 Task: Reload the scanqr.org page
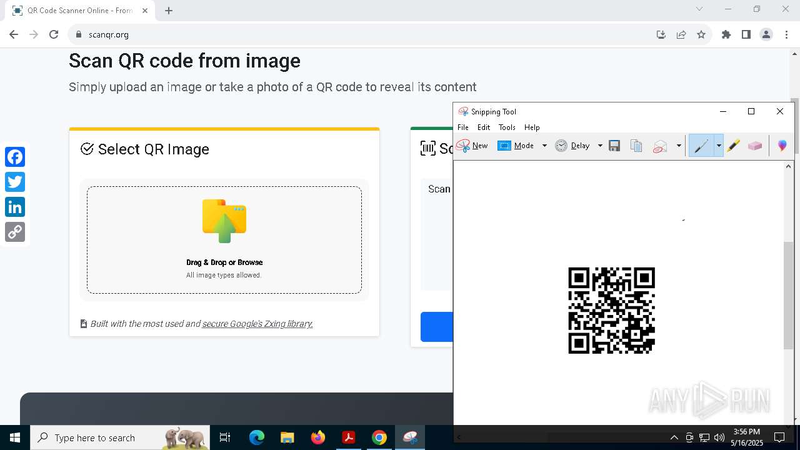[x=54, y=34]
